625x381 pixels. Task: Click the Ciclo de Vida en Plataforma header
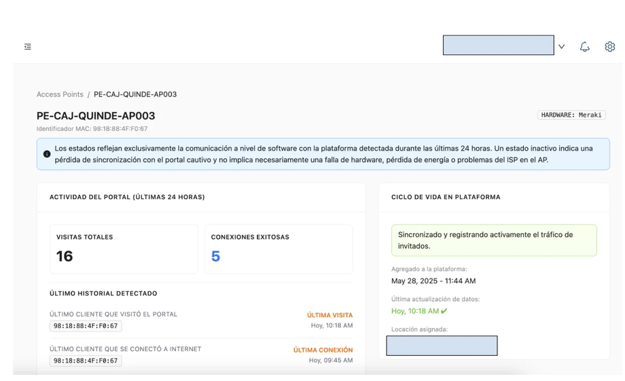pos(446,197)
